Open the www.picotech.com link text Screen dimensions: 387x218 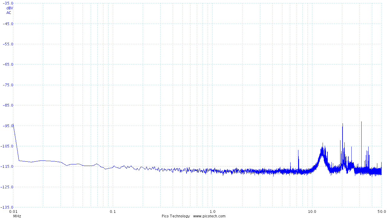(209, 216)
